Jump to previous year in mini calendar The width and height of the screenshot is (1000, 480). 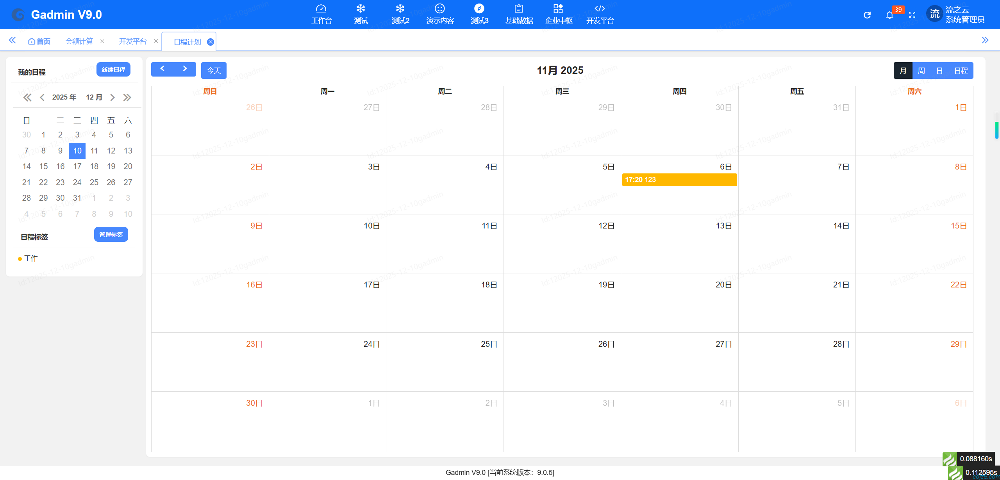click(x=27, y=97)
